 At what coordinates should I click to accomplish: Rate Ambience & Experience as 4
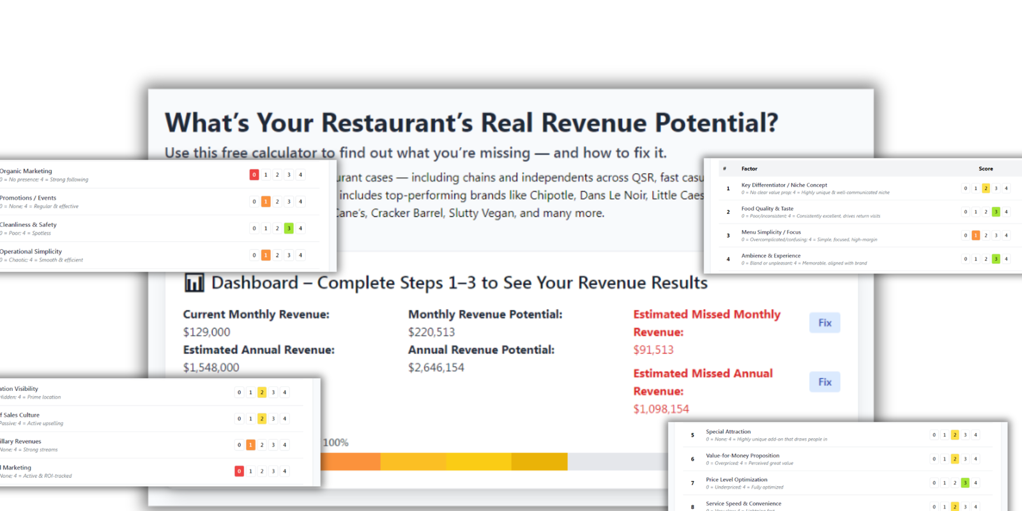(1006, 259)
